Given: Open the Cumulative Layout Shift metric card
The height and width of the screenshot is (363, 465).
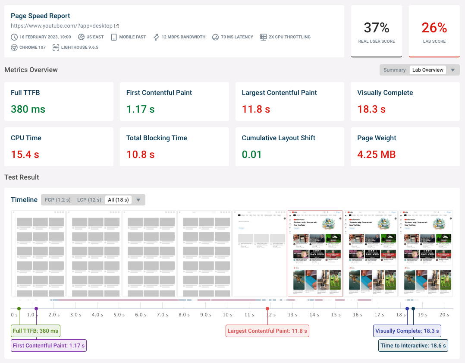Looking at the screenshot, I should pyautogui.click(x=290, y=147).
